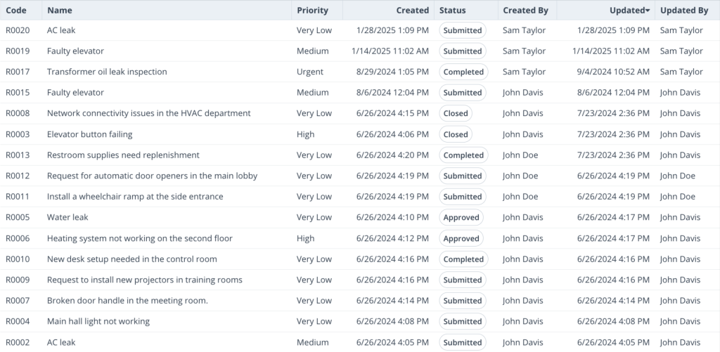
Task: Sort by the Name column header
Action: [x=60, y=11]
